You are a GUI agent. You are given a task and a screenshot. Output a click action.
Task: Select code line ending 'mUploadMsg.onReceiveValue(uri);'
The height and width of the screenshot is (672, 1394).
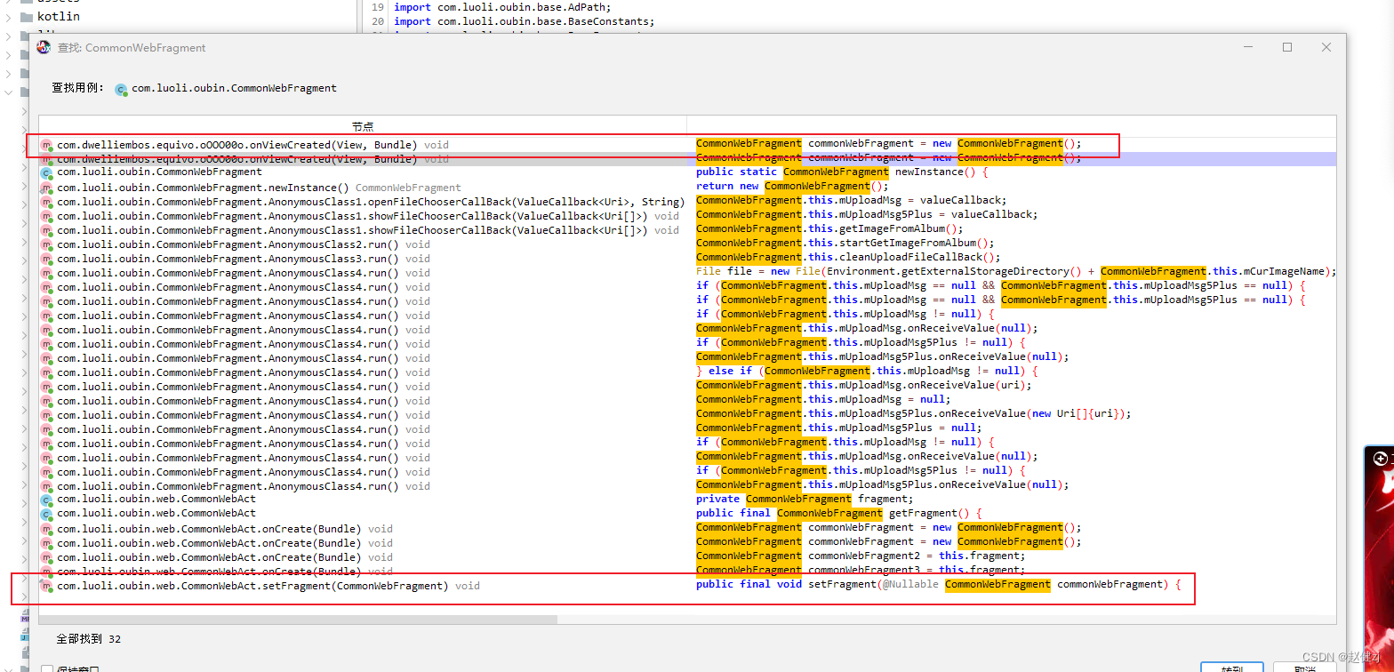(x=864, y=385)
